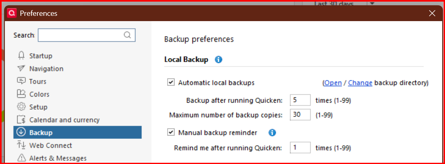Click the Navigation arrow icon
This screenshot has width=445, height=164.
click(x=22, y=69)
